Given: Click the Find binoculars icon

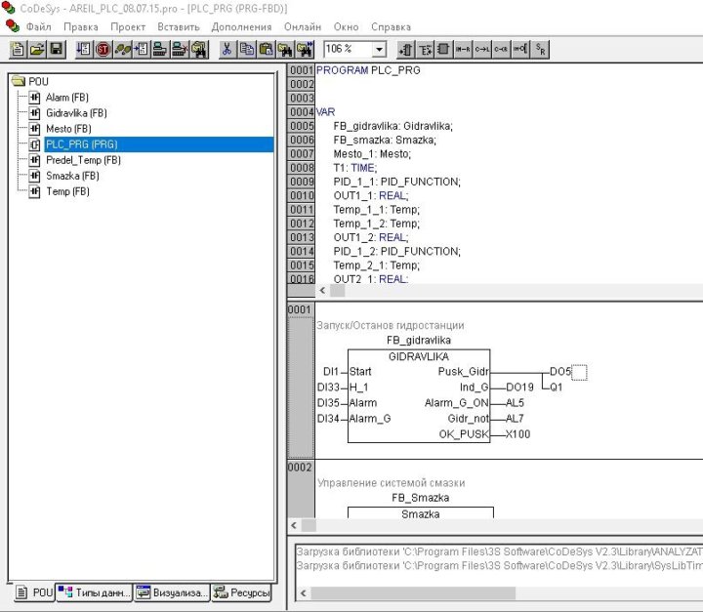Looking at the screenshot, I should click(285, 49).
